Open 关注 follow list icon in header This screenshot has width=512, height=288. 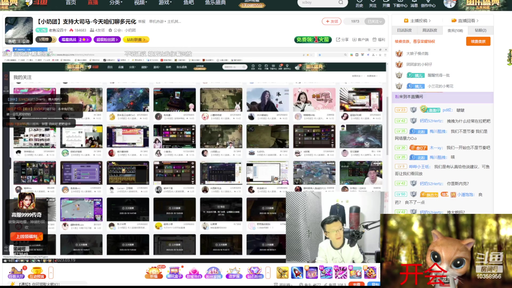coord(373,3)
